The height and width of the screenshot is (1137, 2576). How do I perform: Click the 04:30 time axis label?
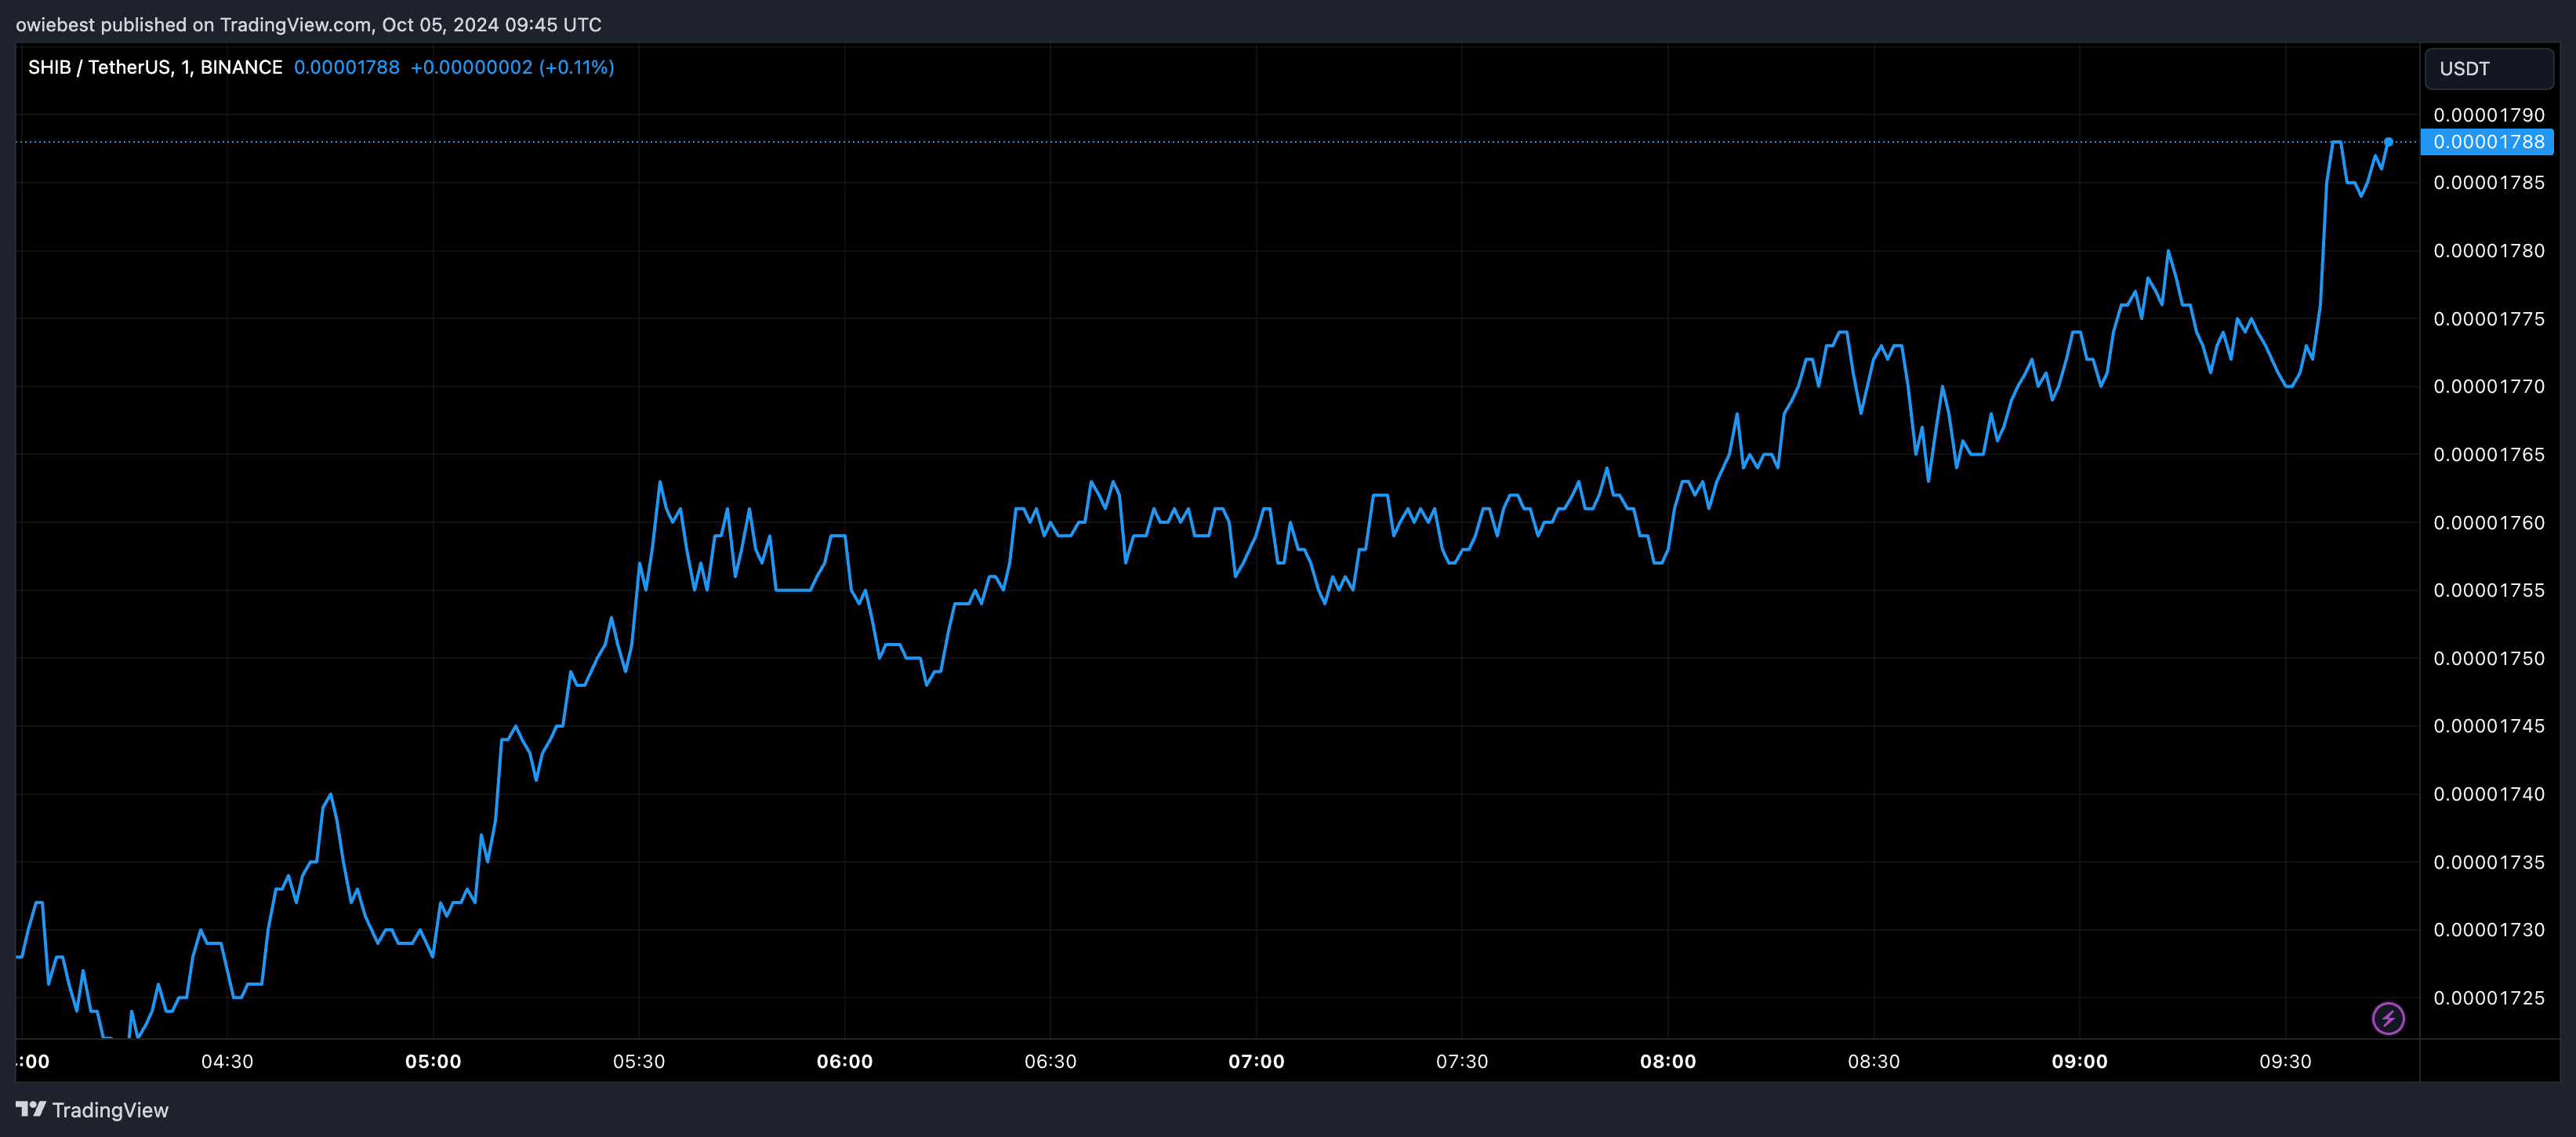[x=227, y=1061]
